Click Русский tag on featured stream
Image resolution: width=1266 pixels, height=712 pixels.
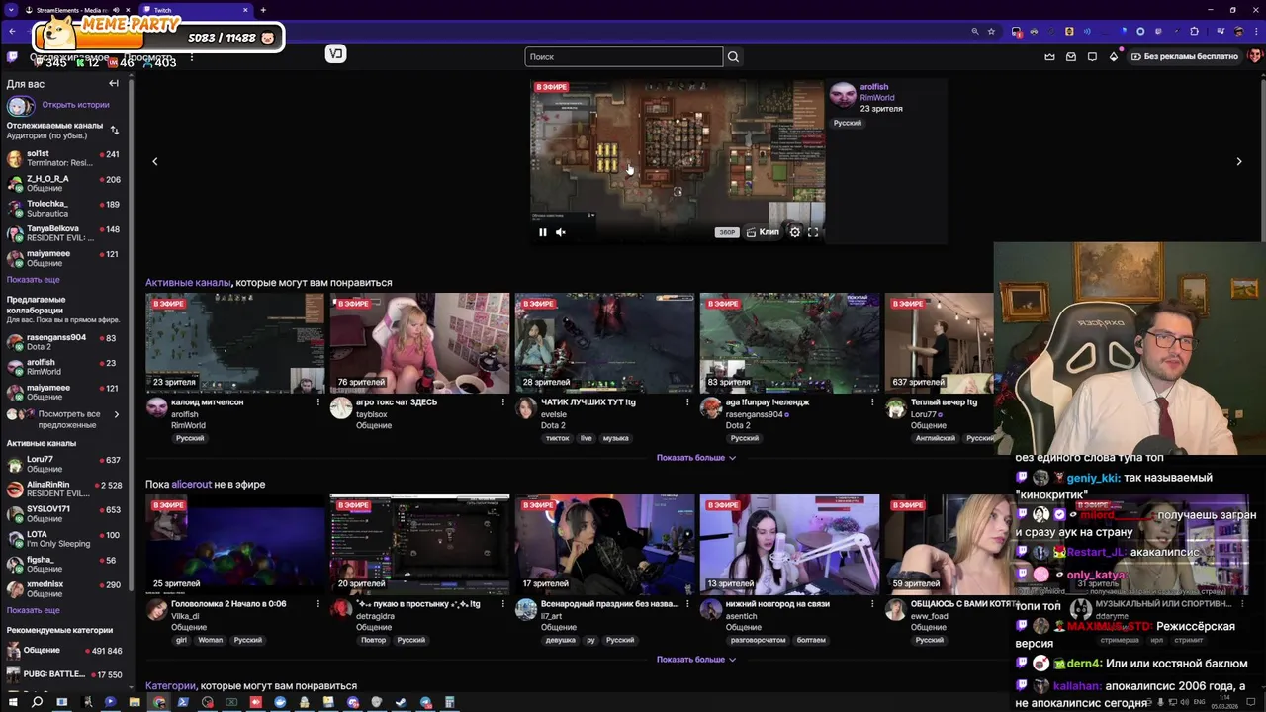click(848, 123)
